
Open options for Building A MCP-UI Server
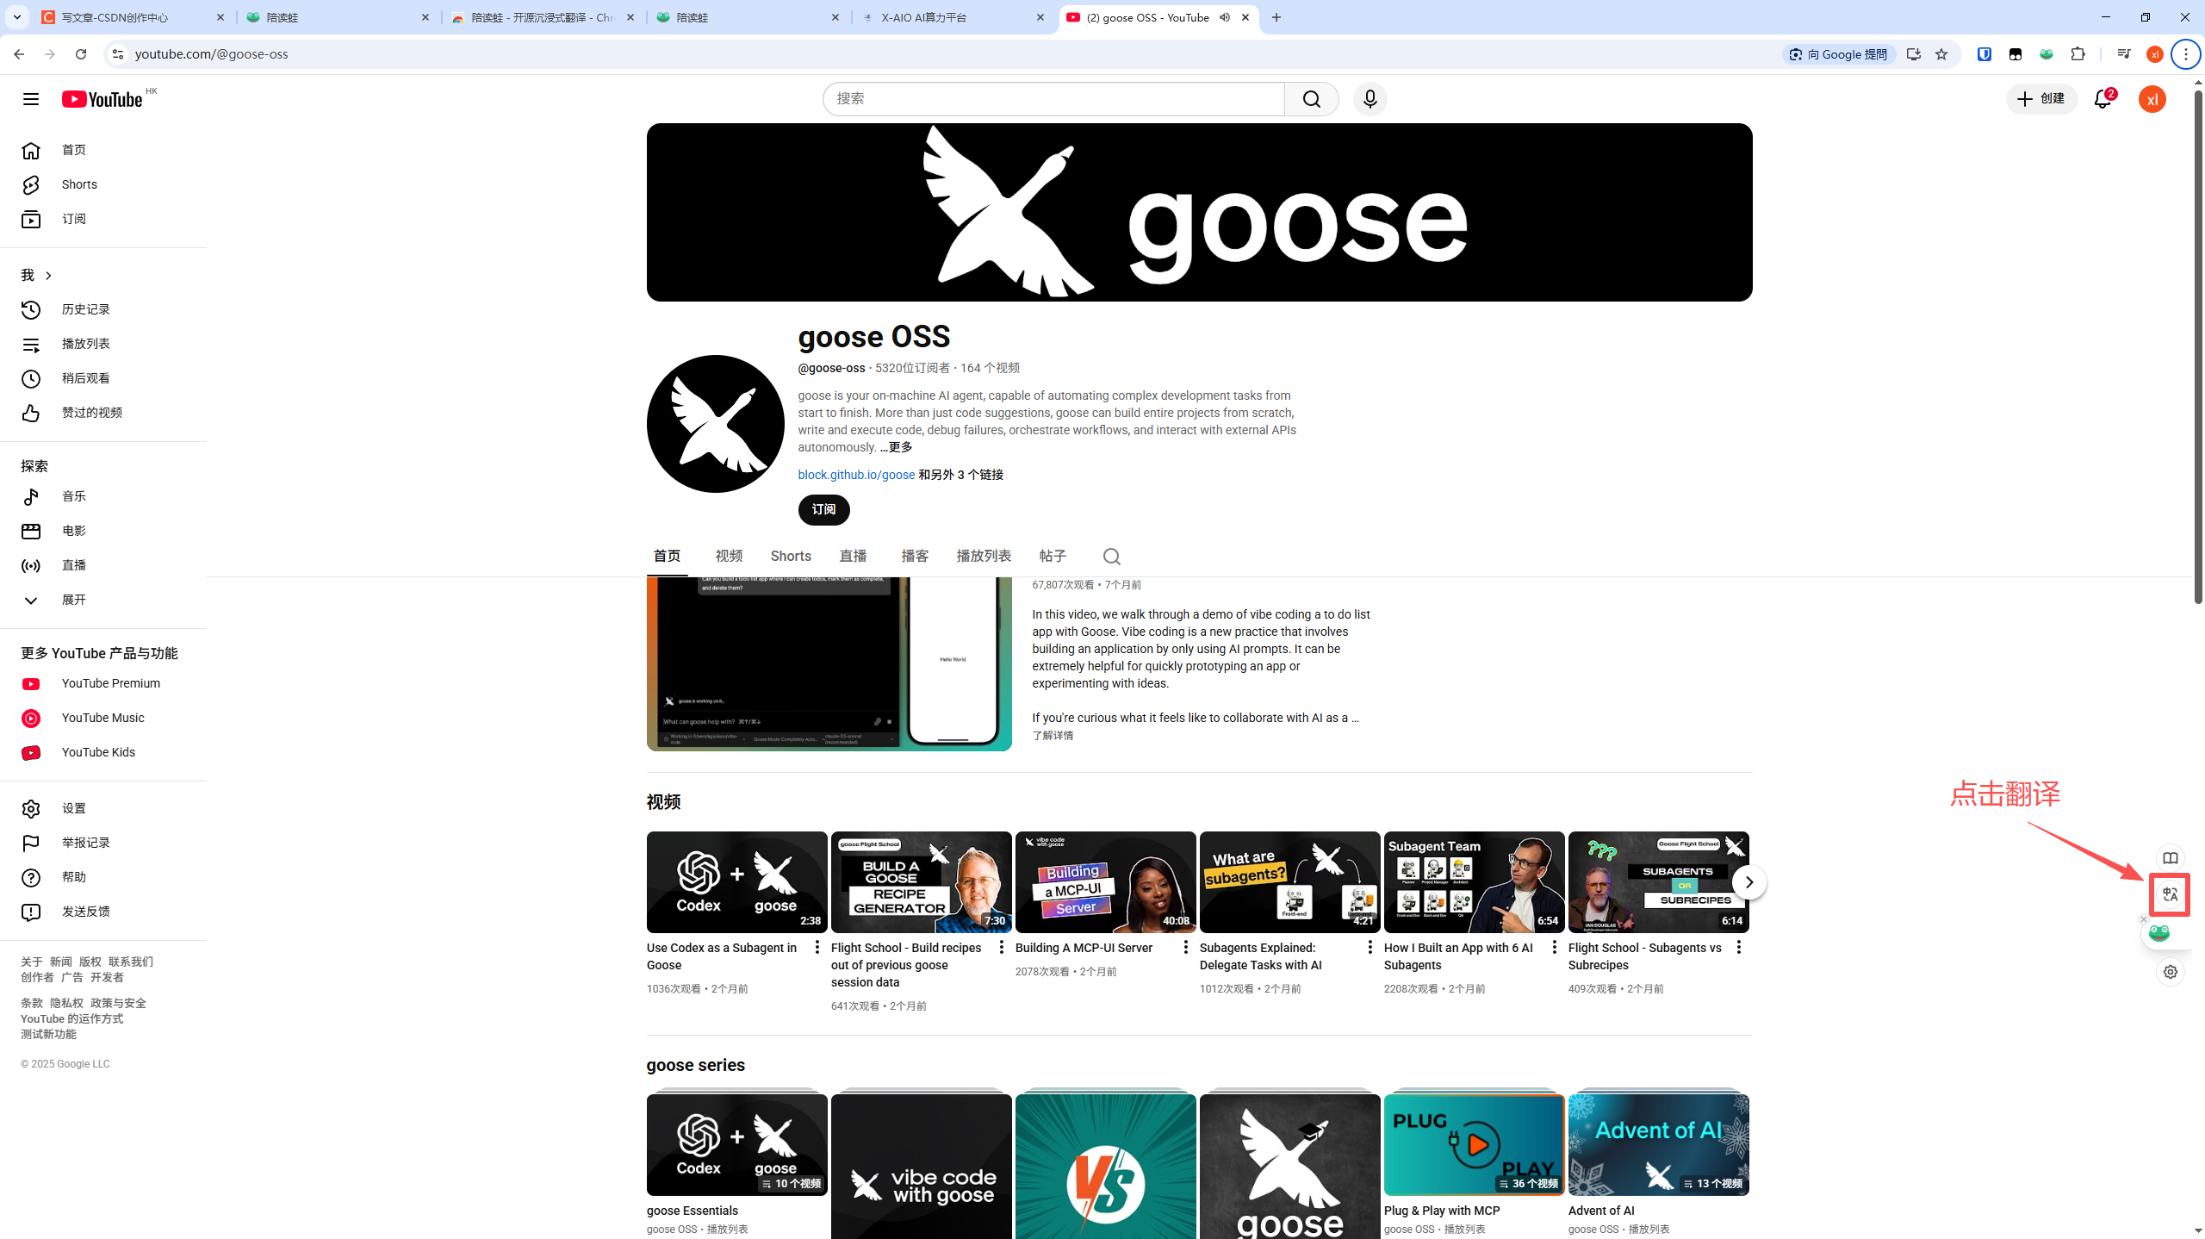click(x=1185, y=948)
